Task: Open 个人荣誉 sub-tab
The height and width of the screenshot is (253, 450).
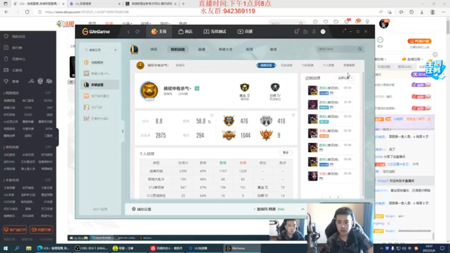Action: tap(328, 65)
